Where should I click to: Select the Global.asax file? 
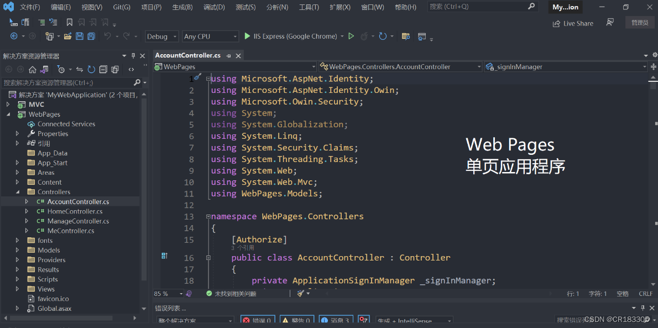coord(55,308)
